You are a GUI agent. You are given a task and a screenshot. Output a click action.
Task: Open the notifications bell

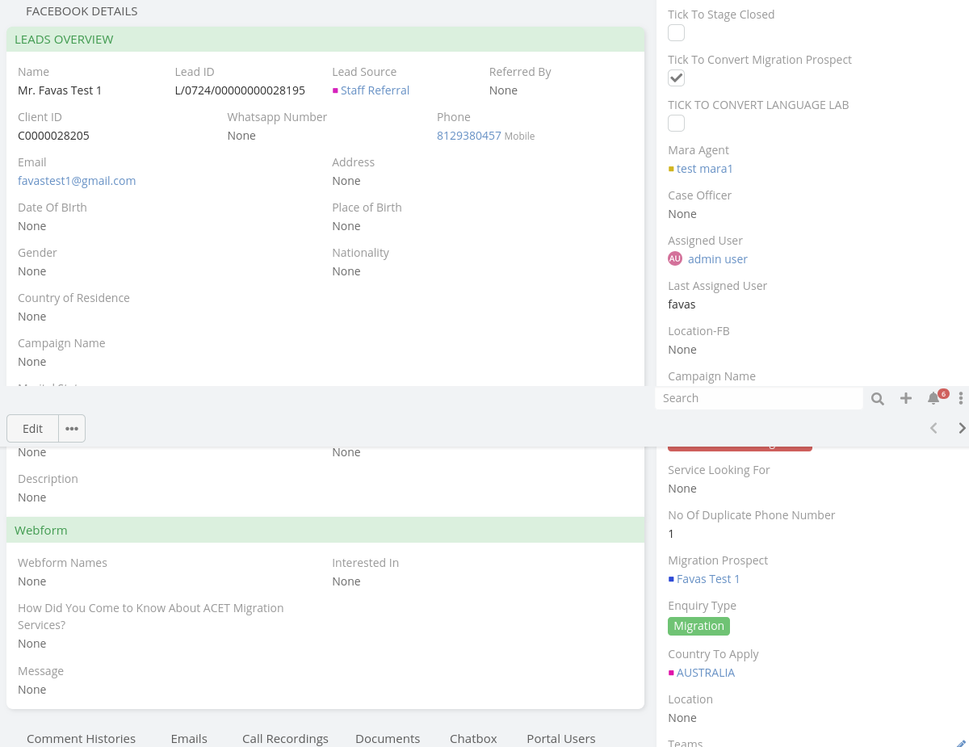933,398
